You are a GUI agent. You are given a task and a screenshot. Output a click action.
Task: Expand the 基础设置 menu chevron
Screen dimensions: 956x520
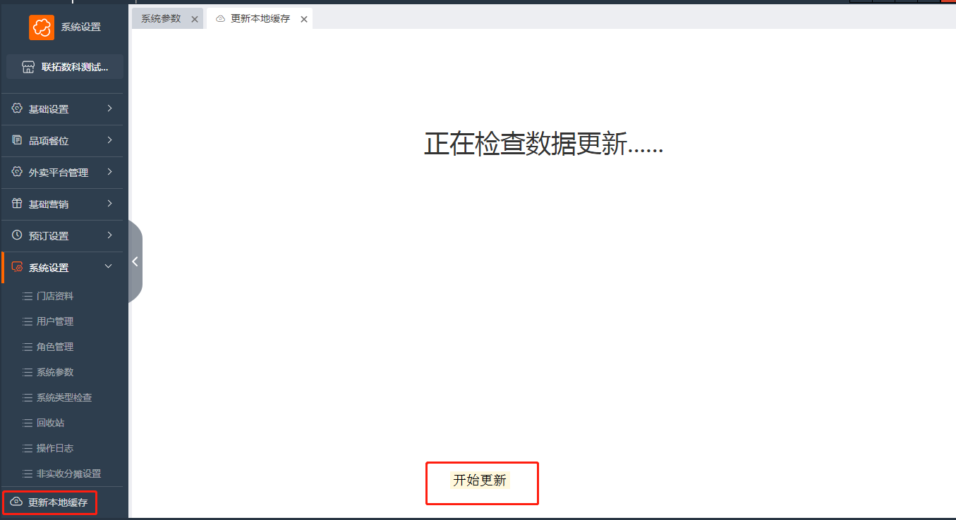[109, 109]
